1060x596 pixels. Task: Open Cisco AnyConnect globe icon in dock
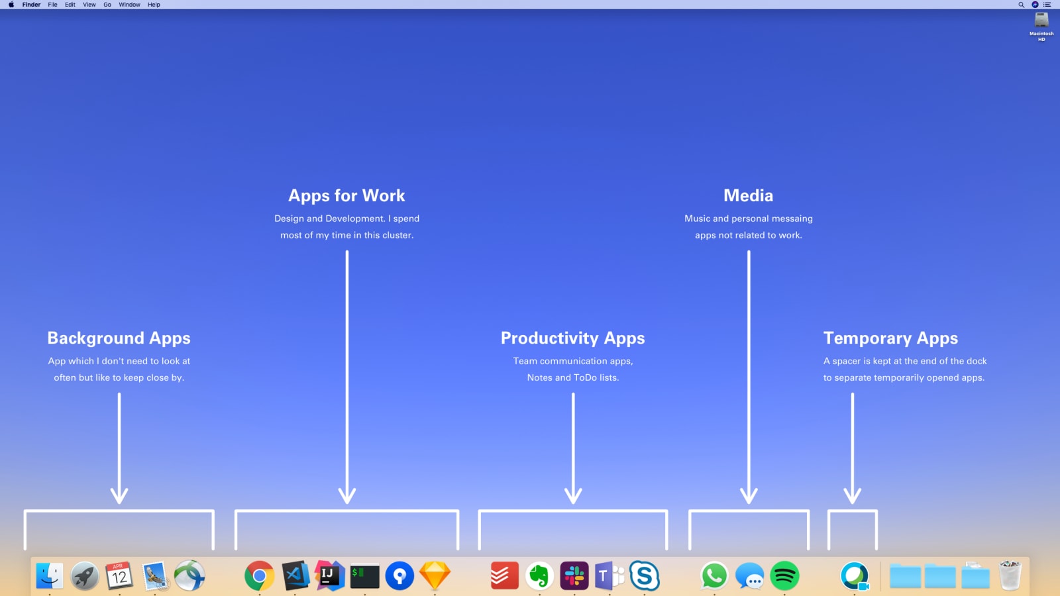click(189, 576)
